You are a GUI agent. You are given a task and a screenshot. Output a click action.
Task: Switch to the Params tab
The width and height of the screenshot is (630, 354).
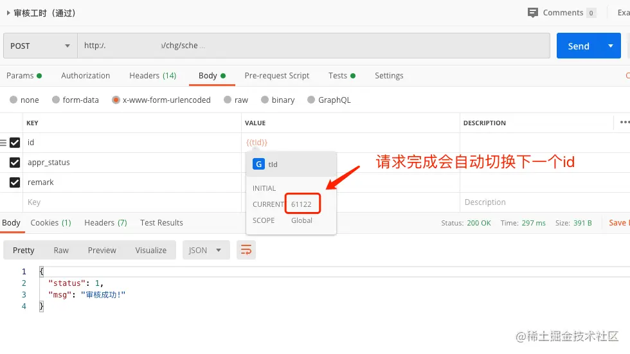tap(24, 75)
